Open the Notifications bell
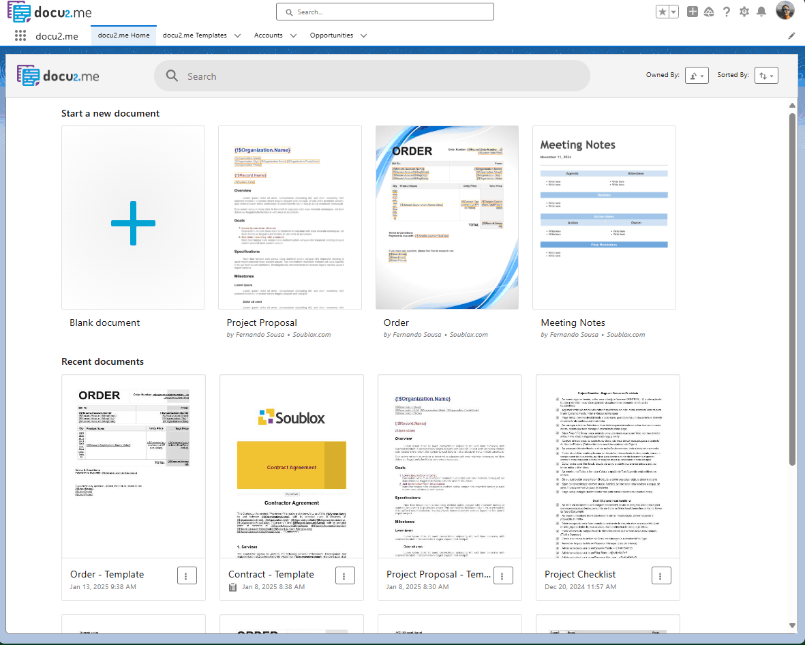 (761, 12)
